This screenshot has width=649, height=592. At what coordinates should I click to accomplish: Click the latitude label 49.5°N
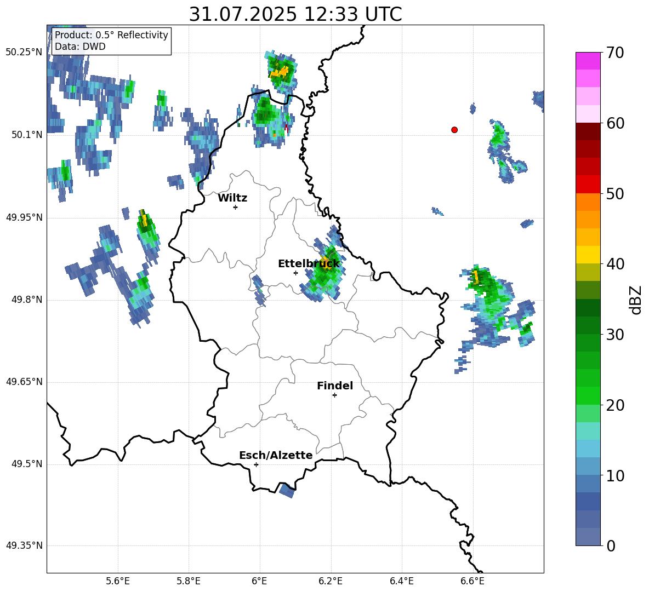(26, 464)
